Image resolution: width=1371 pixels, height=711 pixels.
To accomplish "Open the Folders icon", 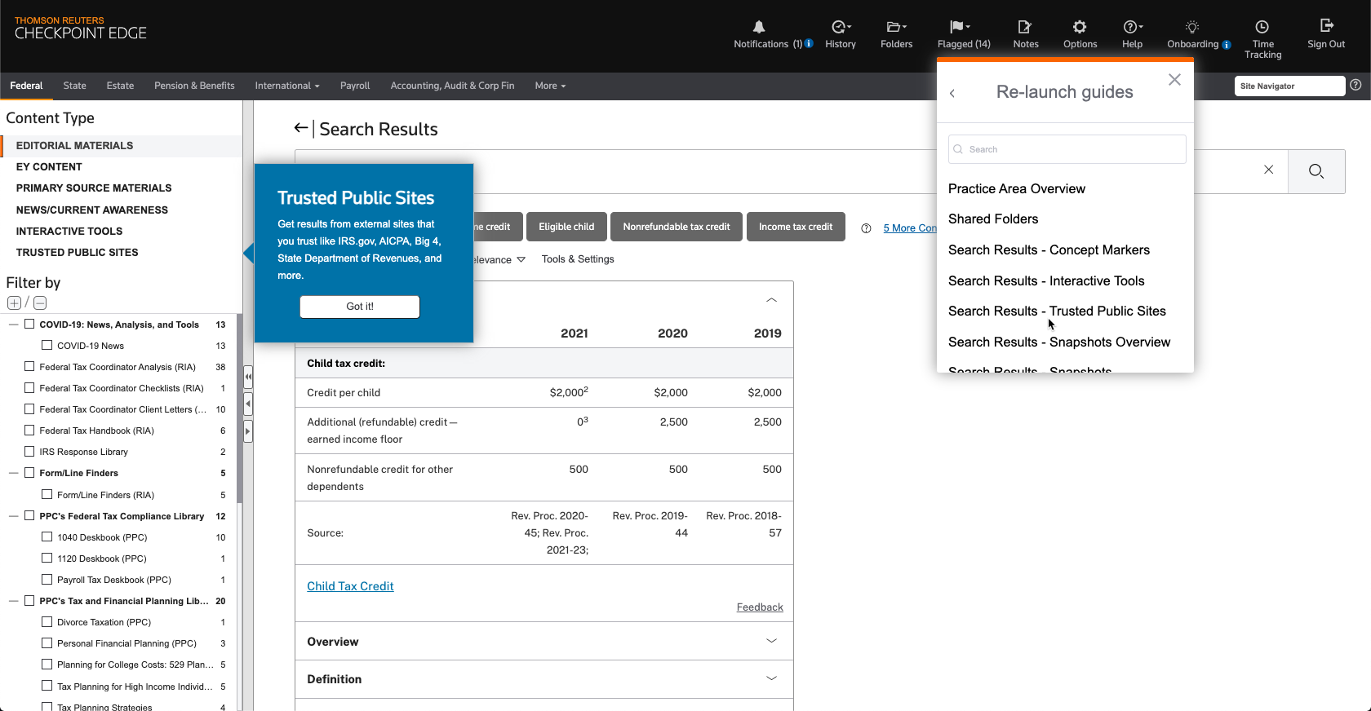I will point(895,28).
